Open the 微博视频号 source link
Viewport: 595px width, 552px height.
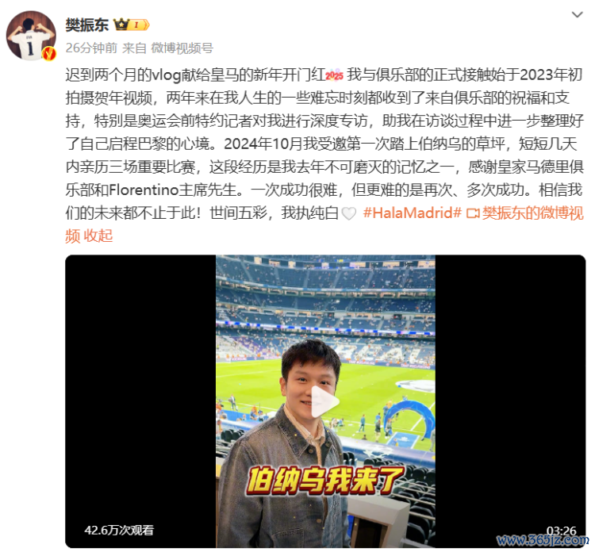tap(182, 48)
